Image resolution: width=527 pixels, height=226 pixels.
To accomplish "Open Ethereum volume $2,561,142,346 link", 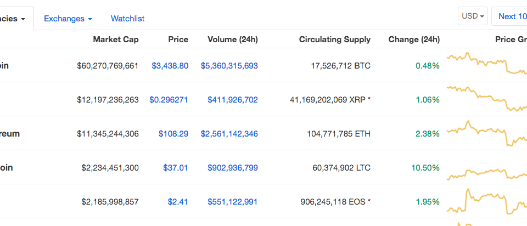I will [229, 134].
